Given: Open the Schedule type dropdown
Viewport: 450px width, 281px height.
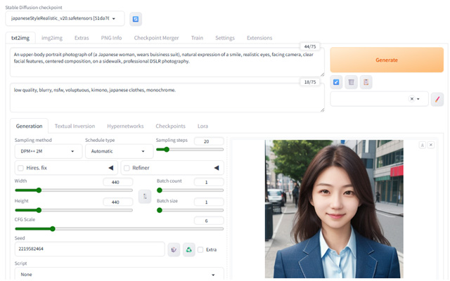Looking at the screenshot, I should tap(117, 151).
